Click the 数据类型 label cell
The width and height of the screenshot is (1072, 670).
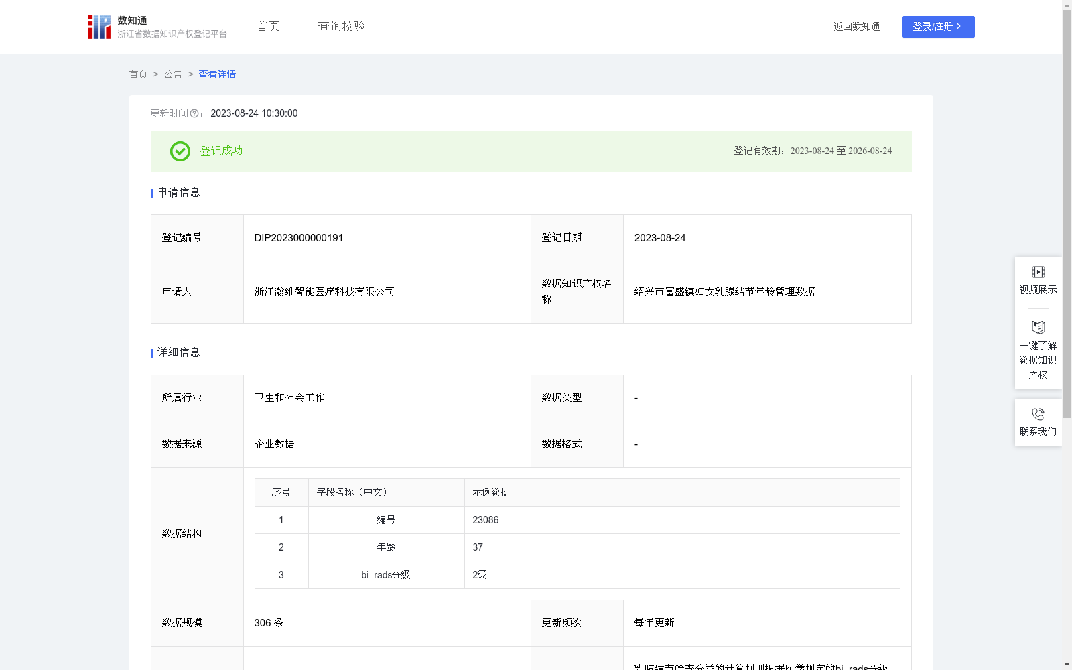tap(577, 398)
